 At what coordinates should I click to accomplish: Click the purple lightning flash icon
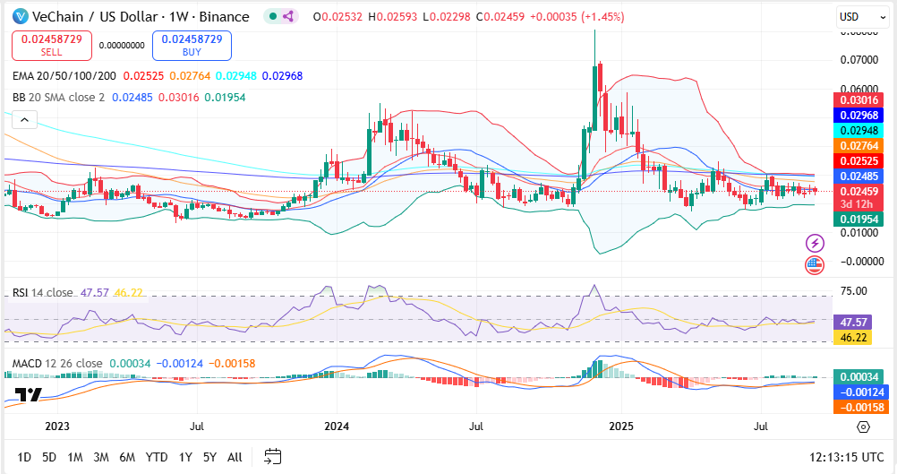(x=815, y=244)
